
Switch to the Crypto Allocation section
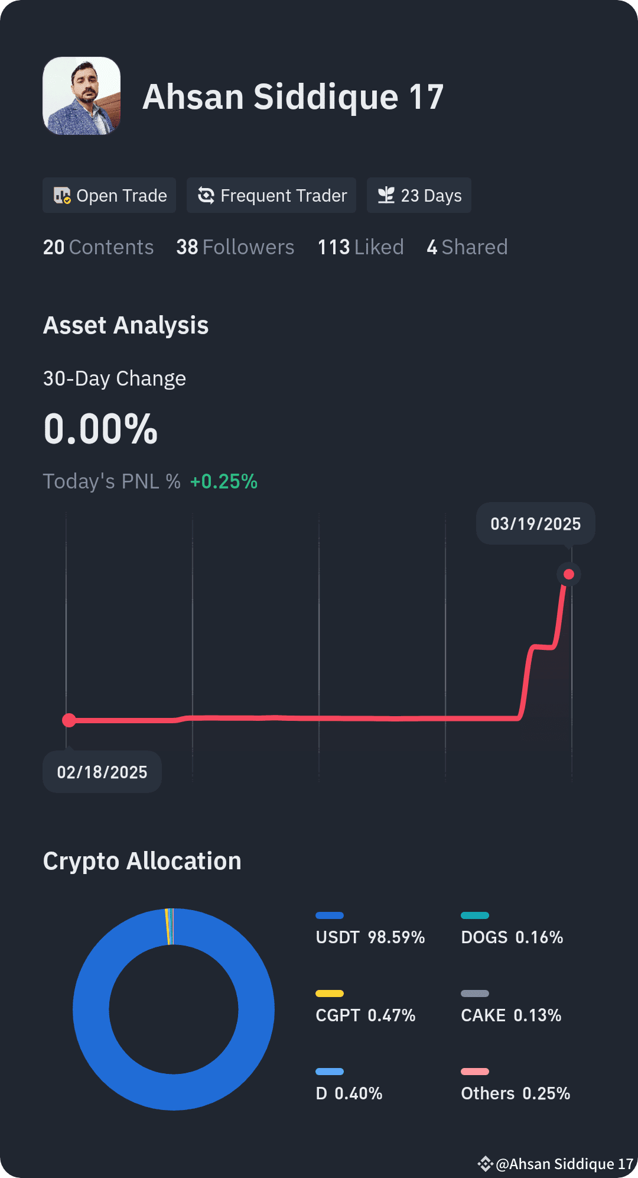[142, 861]
